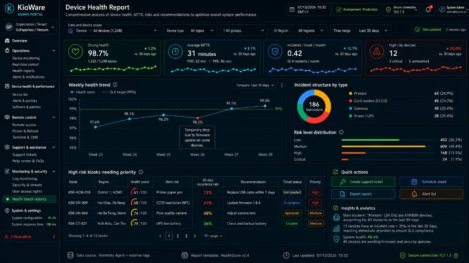469x263 pixels.
Task: Click Alert list button
Action: (x=431, y=194)
